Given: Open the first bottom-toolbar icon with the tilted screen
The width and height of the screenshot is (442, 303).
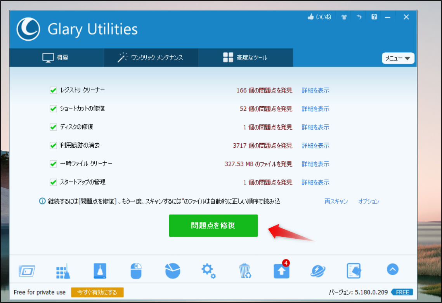Looking at the screenshot, I should point(27,271).
